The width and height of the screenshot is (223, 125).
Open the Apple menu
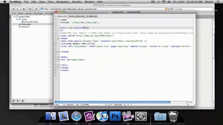point(5,2)
